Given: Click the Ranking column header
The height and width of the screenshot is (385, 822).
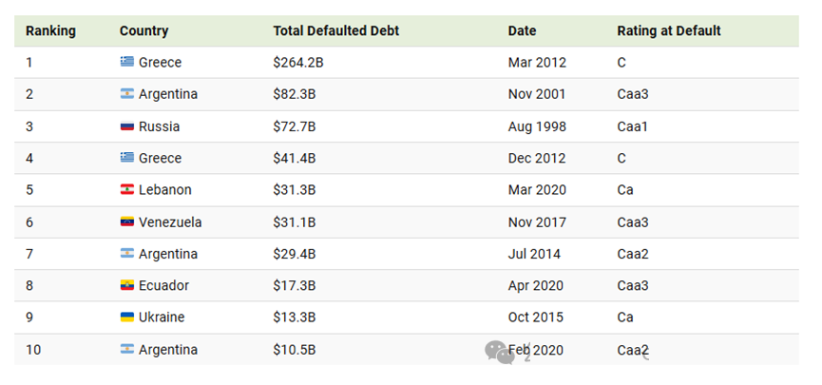Looking at the screenshot, I should pos(51,31).
